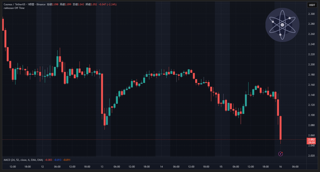320x172 pixels.
Task: Open the USDT currency selector
Action: click(x=311, y=5)
